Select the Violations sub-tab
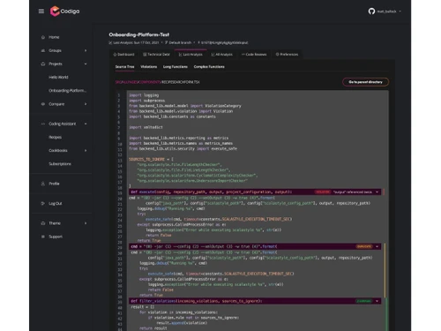This screenshot has height=331, width=441. (x=149, y=67)
